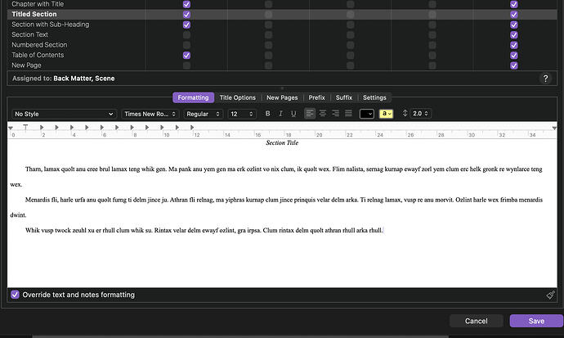Enable Title checkbox for Section Text

tap(186, 35)
